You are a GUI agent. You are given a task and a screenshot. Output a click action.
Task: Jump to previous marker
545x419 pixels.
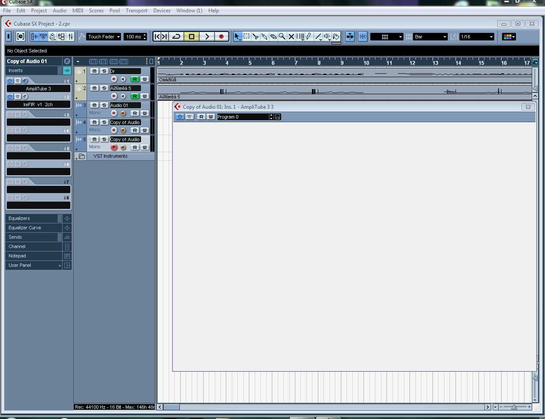[x=157, y=37]
